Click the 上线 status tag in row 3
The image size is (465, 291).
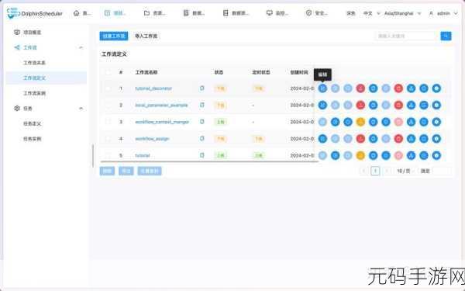[x=220, y=122]
